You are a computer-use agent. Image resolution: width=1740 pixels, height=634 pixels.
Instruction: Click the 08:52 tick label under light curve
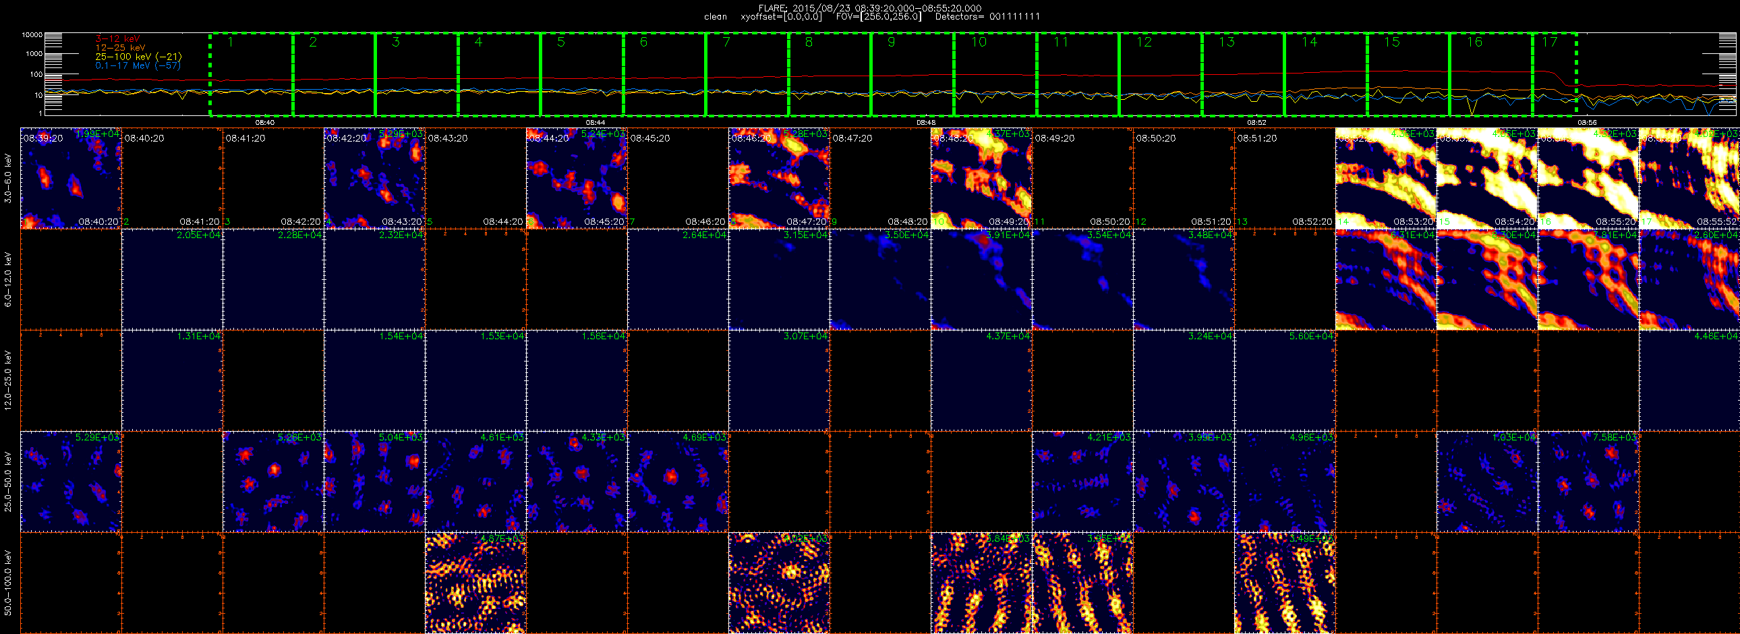[1256, 123]
